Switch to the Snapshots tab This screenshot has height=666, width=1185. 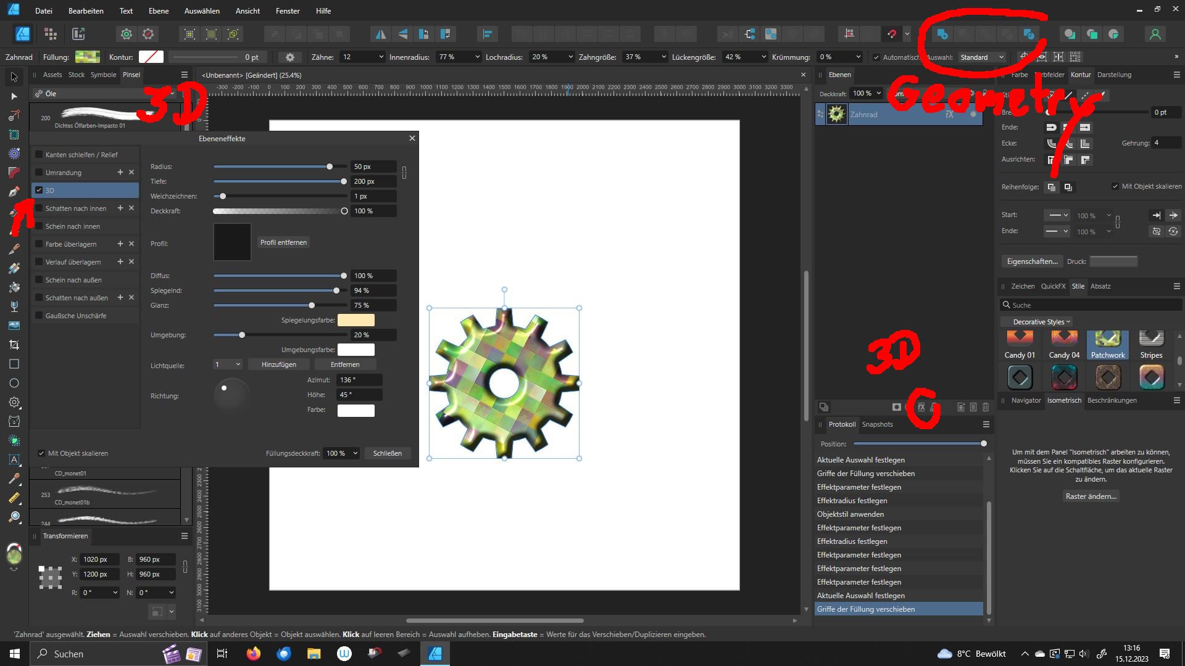[877, 424]
